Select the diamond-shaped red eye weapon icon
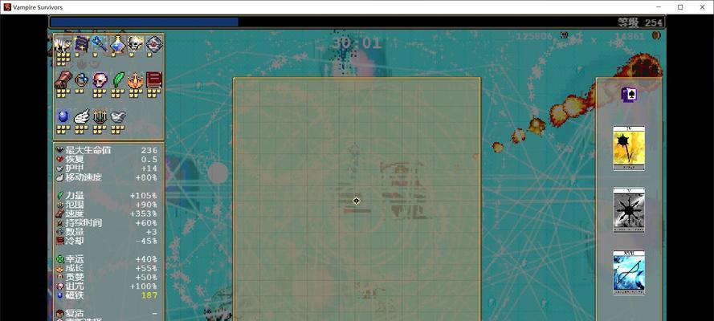 154,43
